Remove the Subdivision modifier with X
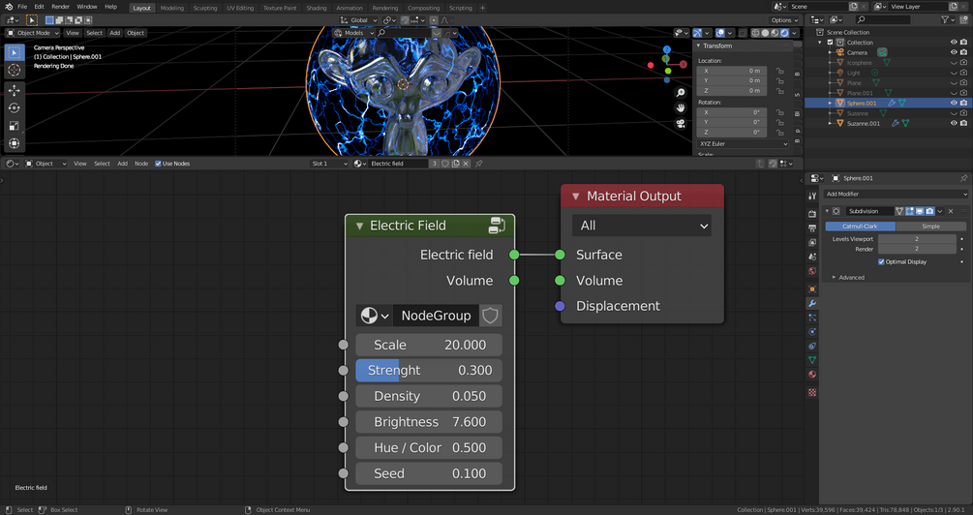Screen dimensions: 973x515 pos(951,212)
